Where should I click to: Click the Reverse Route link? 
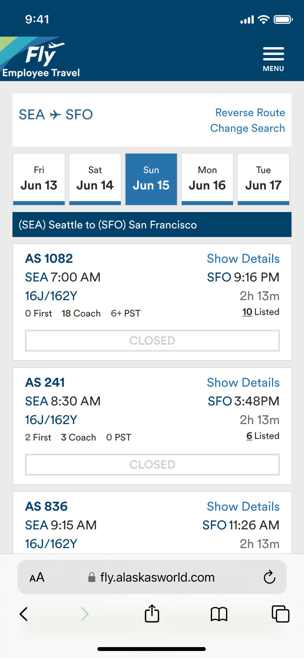click(x=250, y=113)
